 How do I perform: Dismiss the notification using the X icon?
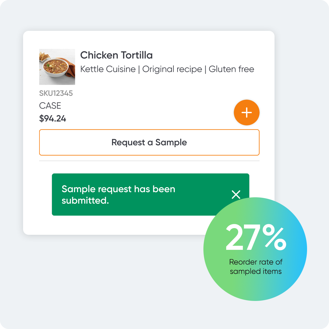tap(236, 195)
